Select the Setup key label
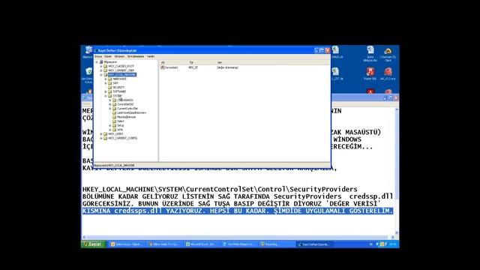This screenshot has width=480, height=270. pyautogui.click(x=120, y=125)
